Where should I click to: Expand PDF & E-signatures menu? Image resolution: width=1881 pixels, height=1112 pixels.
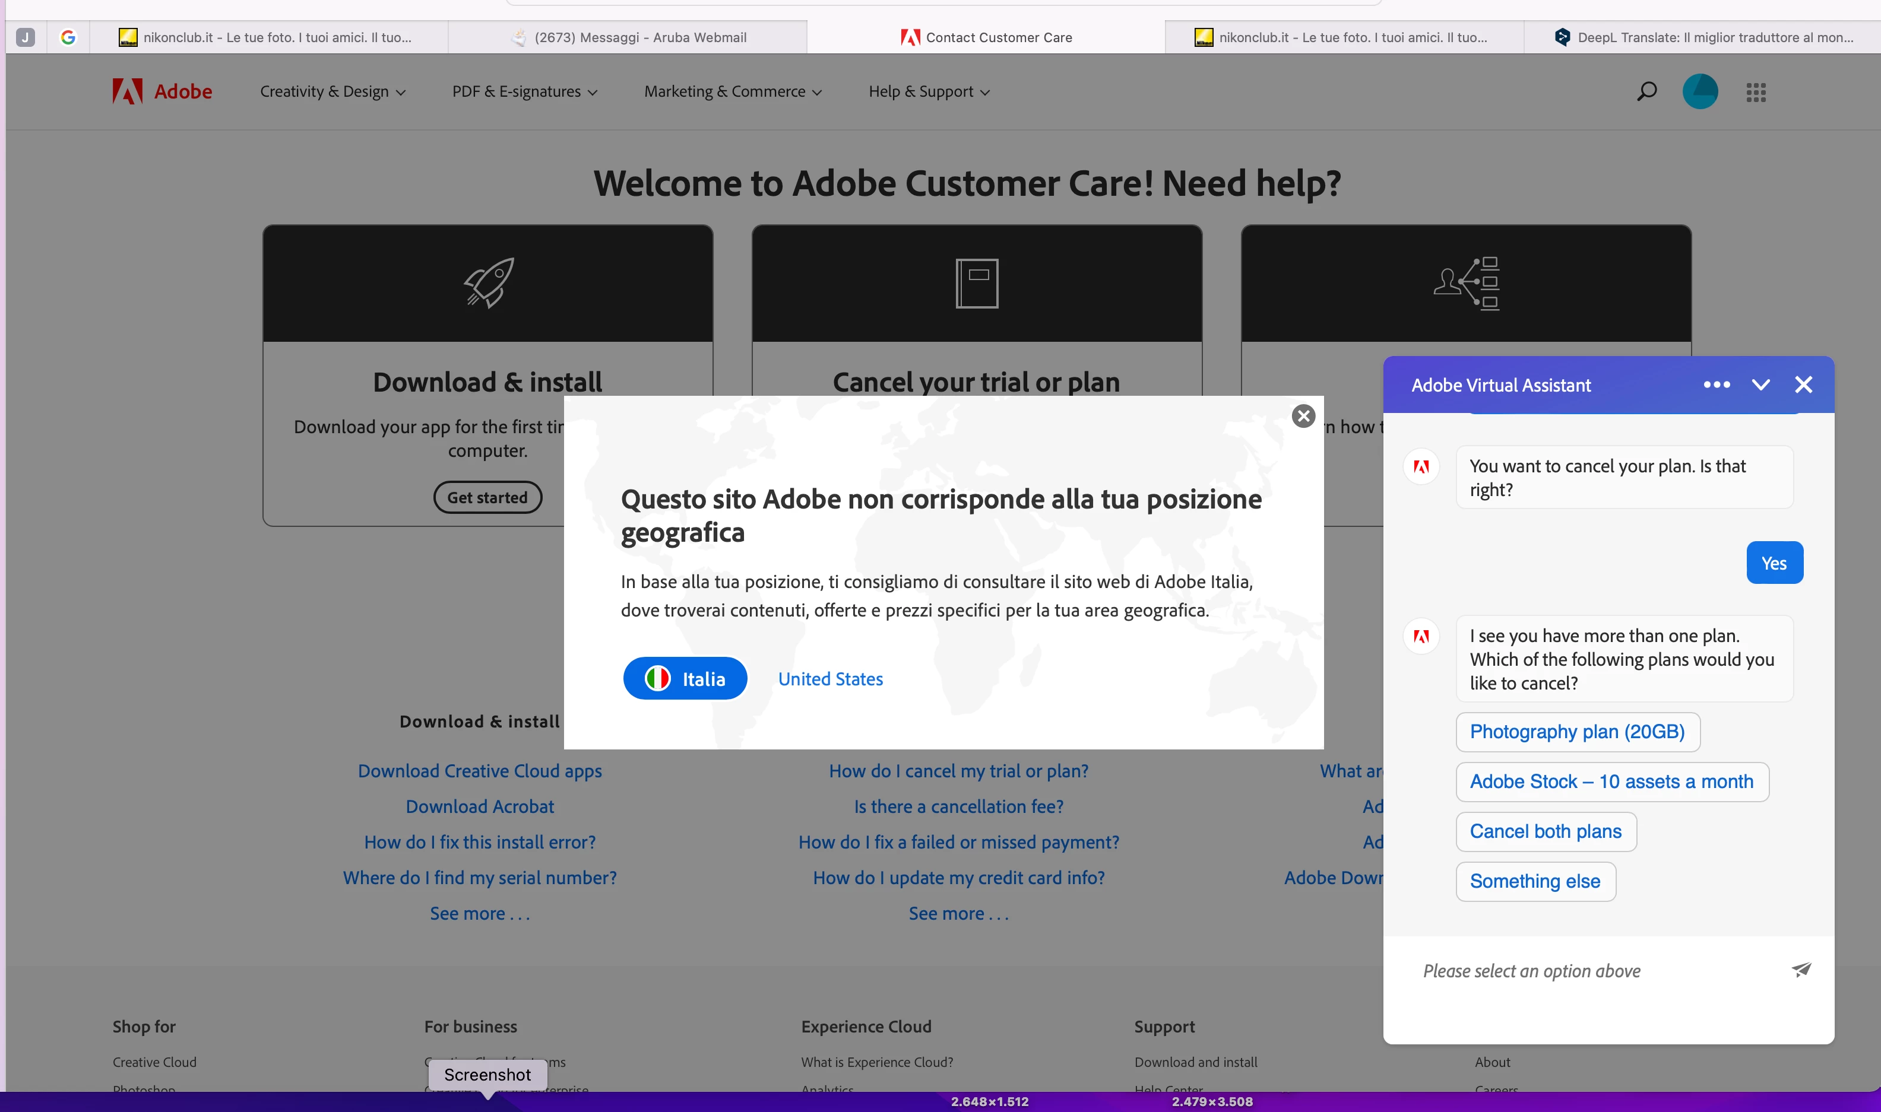tap(524, 91)
